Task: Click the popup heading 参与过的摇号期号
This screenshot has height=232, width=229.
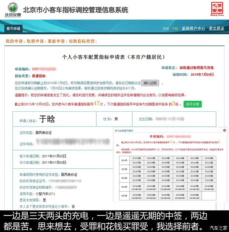Action: [x=124, y=131]
